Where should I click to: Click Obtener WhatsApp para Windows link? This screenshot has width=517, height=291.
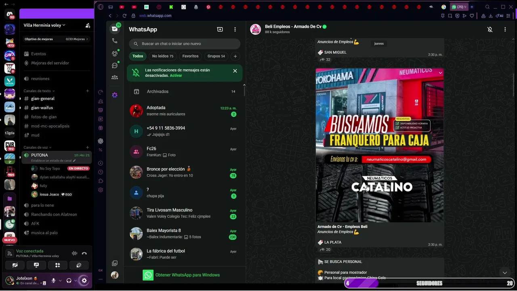click(x=187, y=275)
